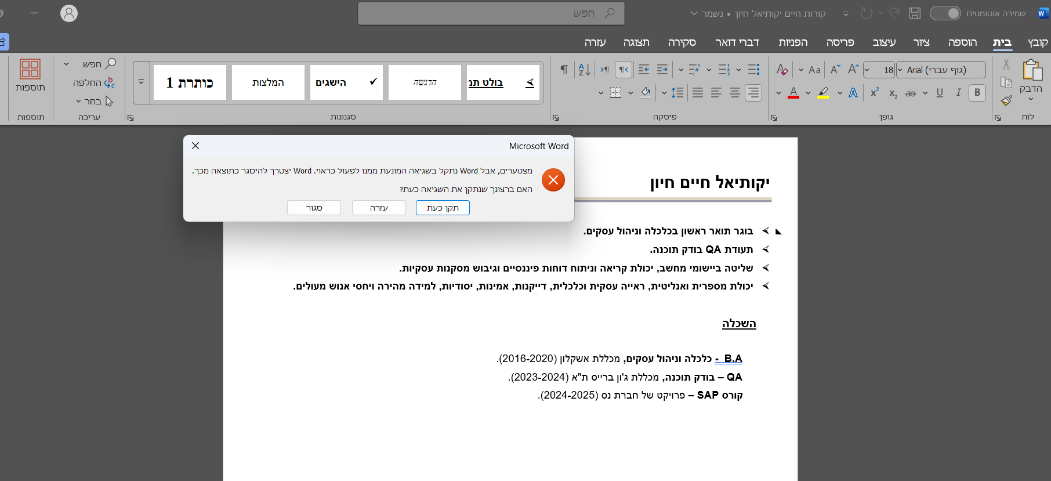The width and height of the screenshot is (1051, 481).
Task: Click the Repair Now (תקן כעת) button
Action: [443, 208]
